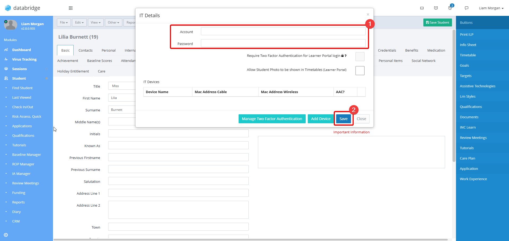Click into the Account input field
The height and width of the screenshot is (241, 509).
283,31
